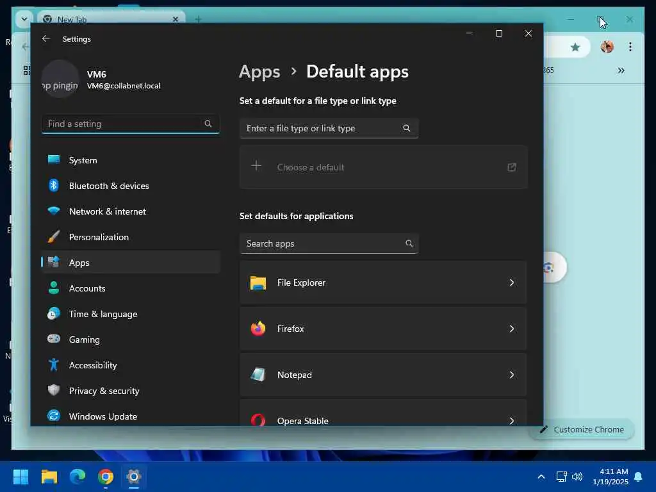The image size is (656, 492).
Task: Open network status in system tray
Action: tap(561, 477)
